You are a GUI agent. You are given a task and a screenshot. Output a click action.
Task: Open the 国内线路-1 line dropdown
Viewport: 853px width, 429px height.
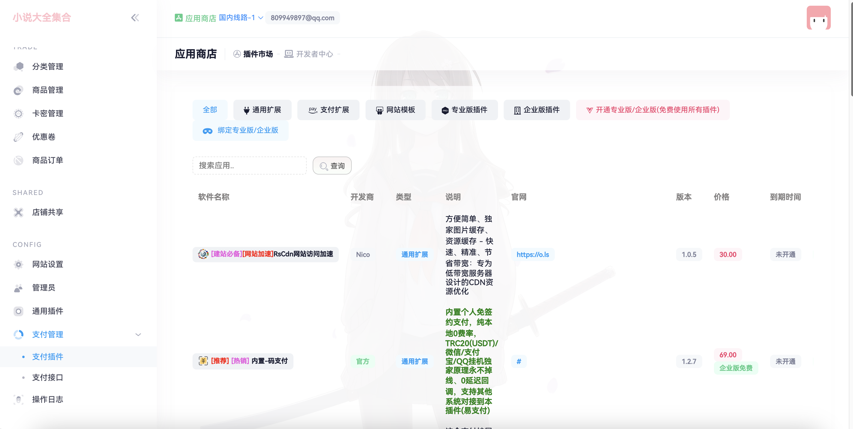coord(241,17)
